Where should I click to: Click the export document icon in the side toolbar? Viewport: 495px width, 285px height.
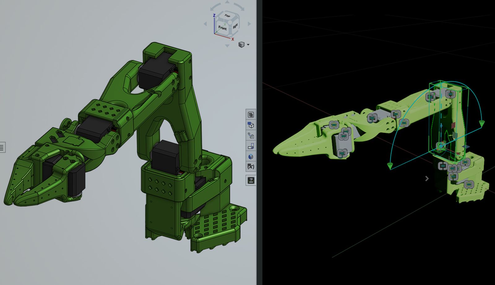(x=251, y=135)
